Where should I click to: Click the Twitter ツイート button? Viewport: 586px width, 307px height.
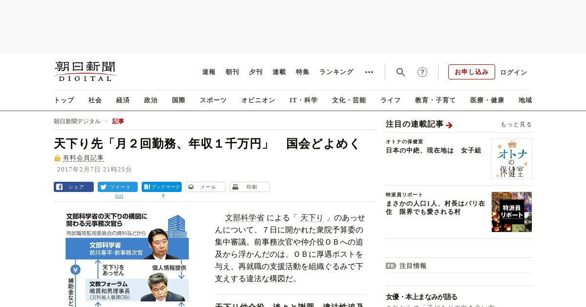pos(118,187)
